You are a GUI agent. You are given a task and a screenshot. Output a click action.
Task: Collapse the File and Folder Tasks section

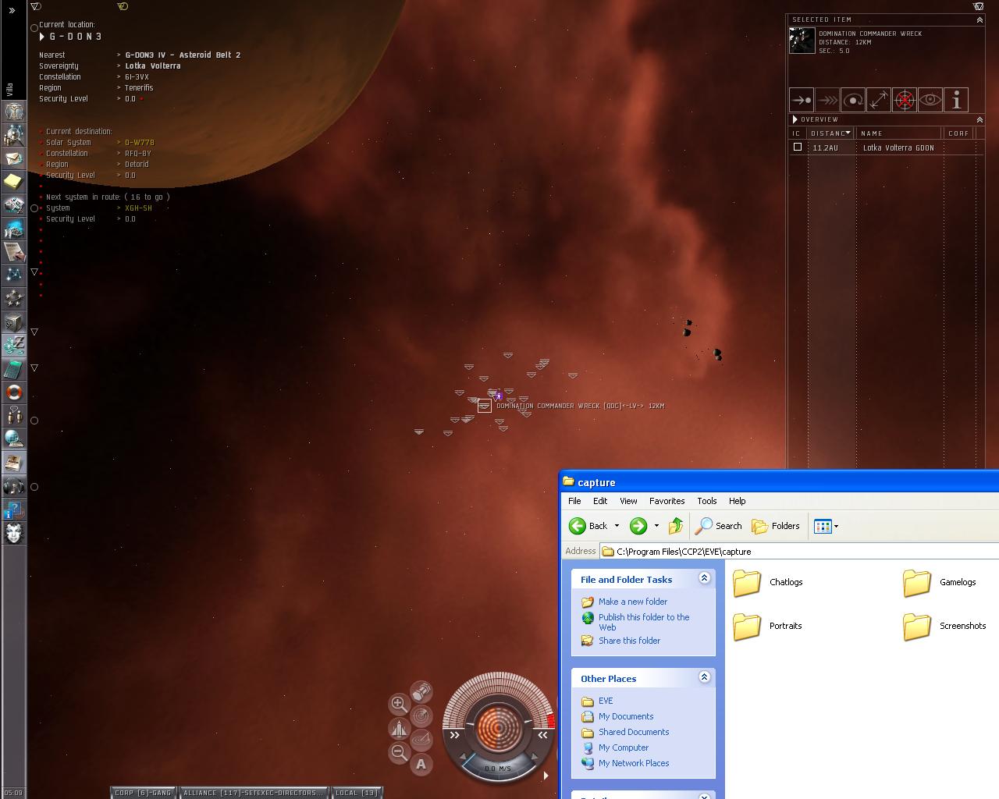point(704,578)
